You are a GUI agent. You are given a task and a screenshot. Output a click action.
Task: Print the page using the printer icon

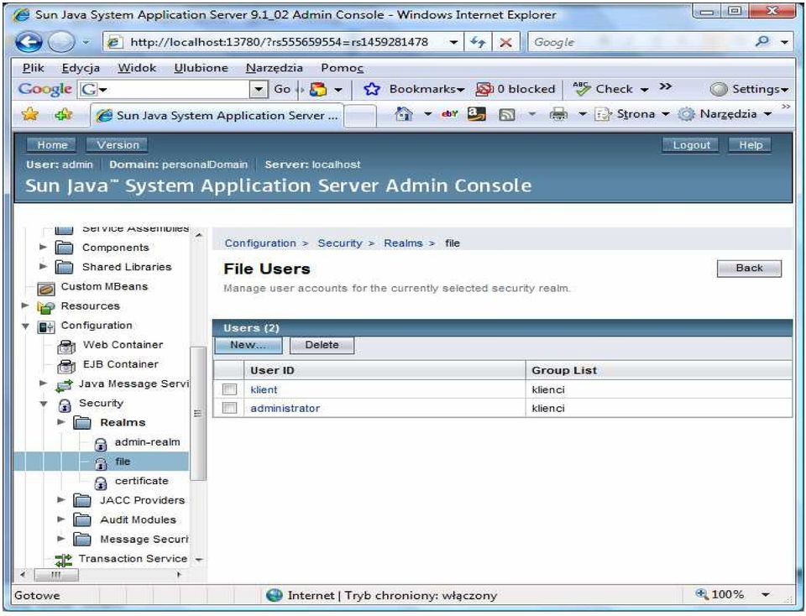pyautogui.click(x=558, y=113)
